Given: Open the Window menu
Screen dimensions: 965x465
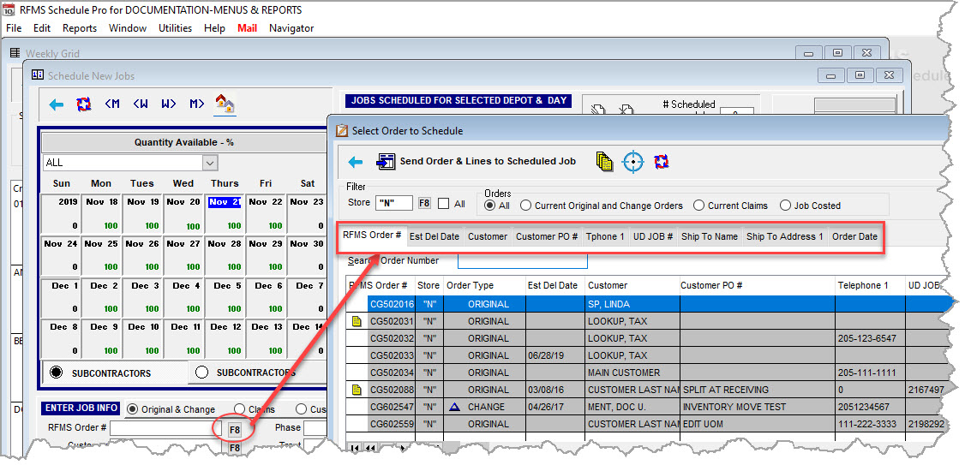Looking at the screenshot, I should pyautogui.click(x=128, y=28).
